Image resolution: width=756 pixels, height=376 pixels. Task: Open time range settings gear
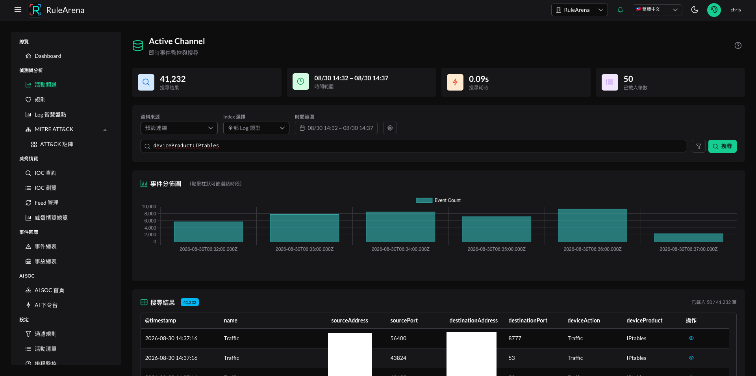pos(390,128)
